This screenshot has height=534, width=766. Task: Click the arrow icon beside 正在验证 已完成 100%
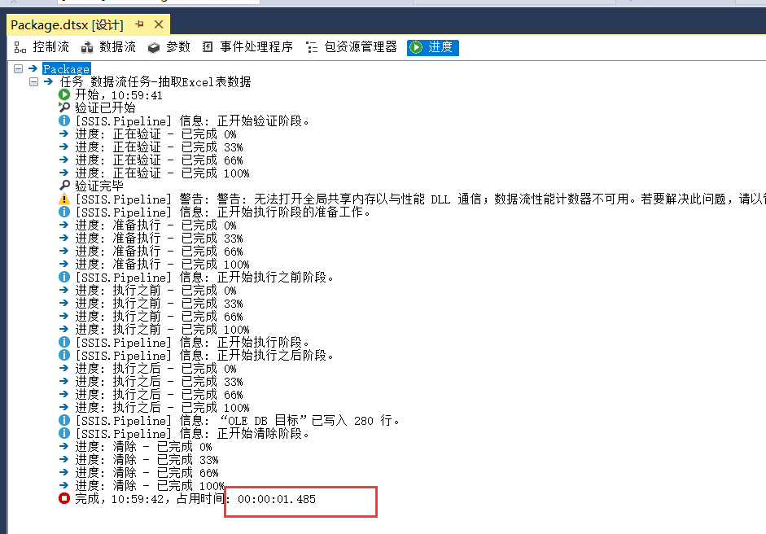point(64,173)
